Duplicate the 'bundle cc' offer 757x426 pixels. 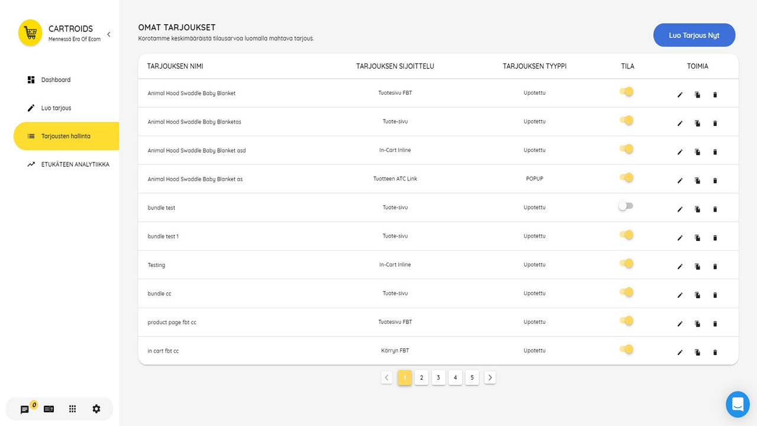coord(697,295)
